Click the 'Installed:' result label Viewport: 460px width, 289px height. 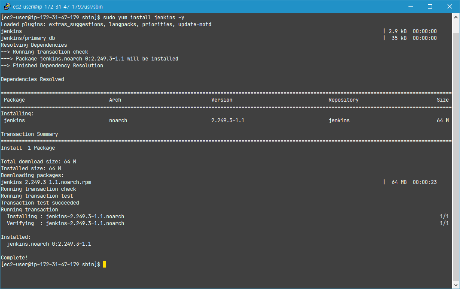pyautogui.click(x=16, y=237)
